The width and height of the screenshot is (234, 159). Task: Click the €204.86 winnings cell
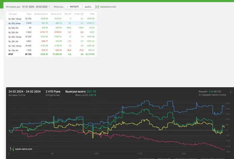click(x=44, y=19)
